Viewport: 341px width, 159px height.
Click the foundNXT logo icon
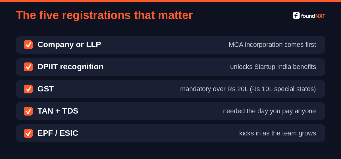(296, 16)
